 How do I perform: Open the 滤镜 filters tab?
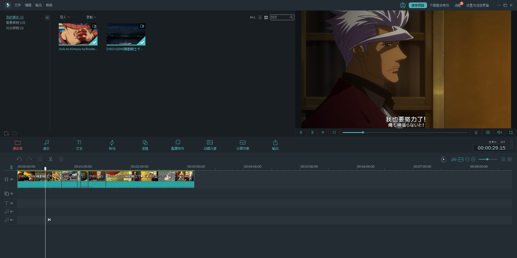click(145, 145)
